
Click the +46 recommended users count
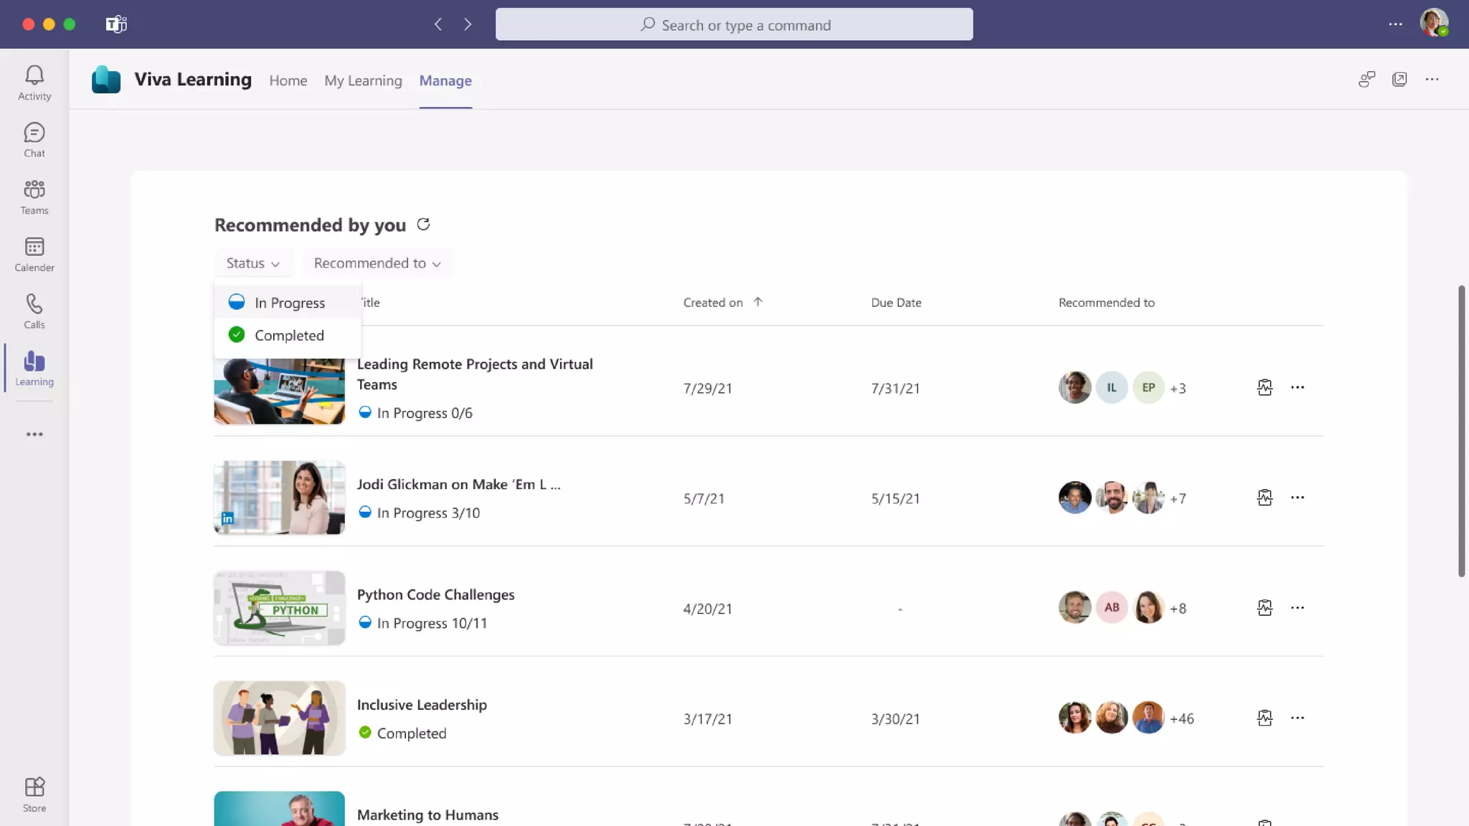[x=1181, y=718]
